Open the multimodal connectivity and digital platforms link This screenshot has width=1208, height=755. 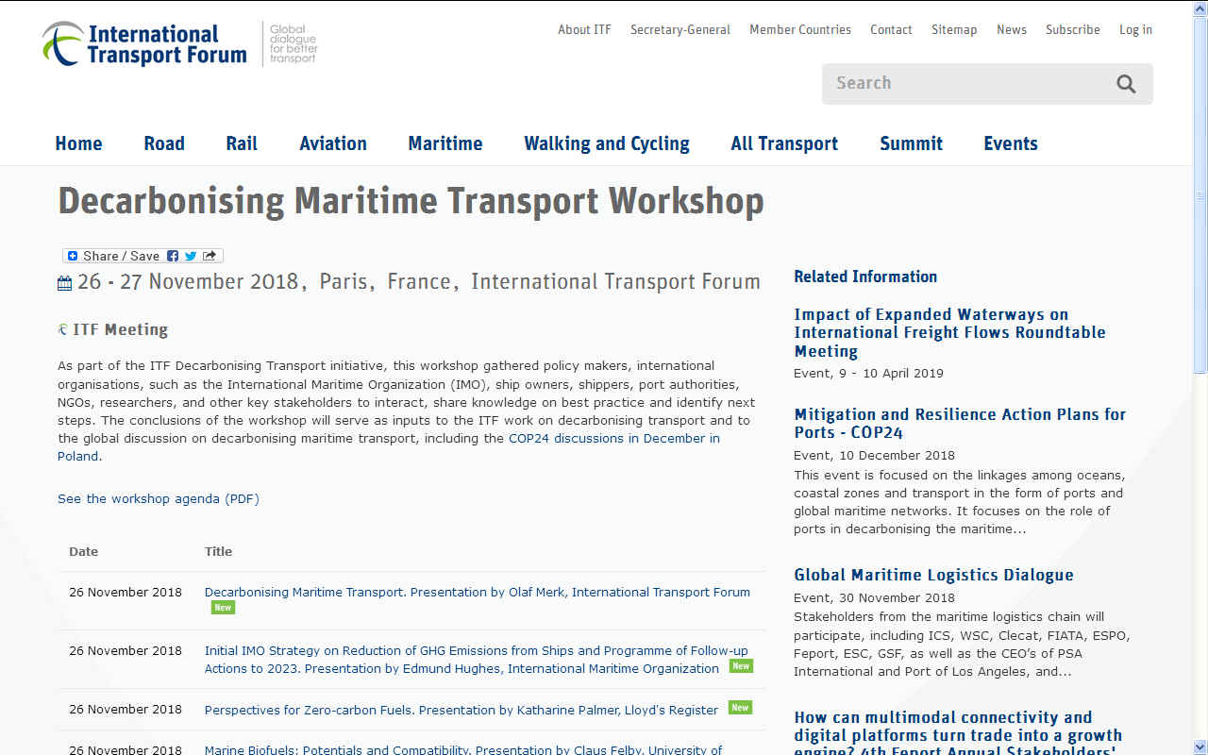click(958, 731)
